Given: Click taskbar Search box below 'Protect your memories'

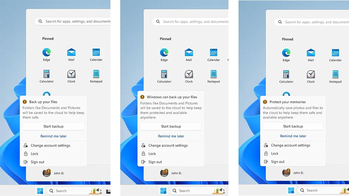Looking at the screenshot, I should 323,190.
